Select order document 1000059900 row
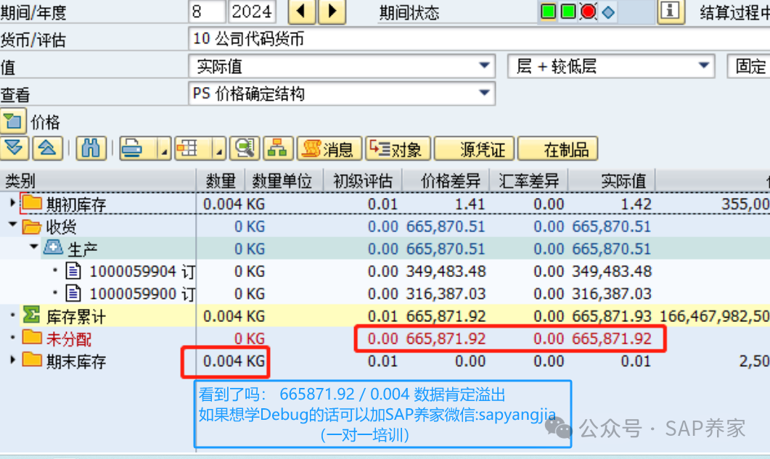 (385, 294)
